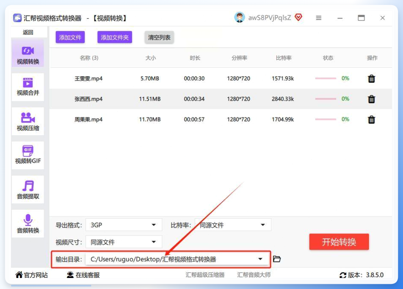
Task: Click the 状态 column header
Action: point(328,58)
